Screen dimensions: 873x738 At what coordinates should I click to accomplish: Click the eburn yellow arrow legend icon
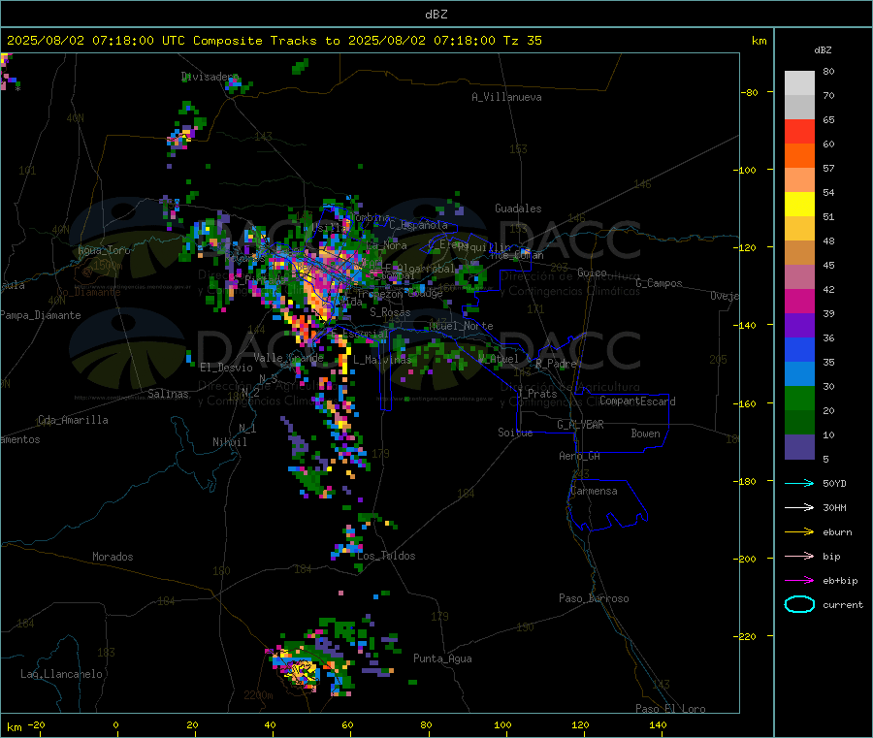[x=799, y=532]
